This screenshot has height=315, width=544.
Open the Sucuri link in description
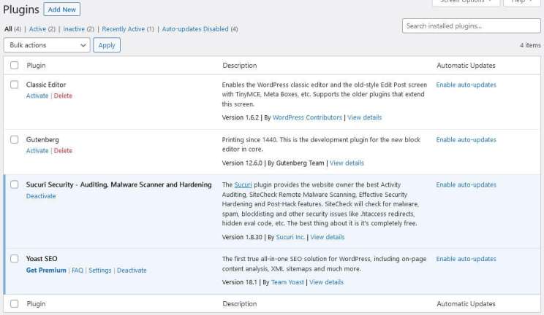coord(243,185)
